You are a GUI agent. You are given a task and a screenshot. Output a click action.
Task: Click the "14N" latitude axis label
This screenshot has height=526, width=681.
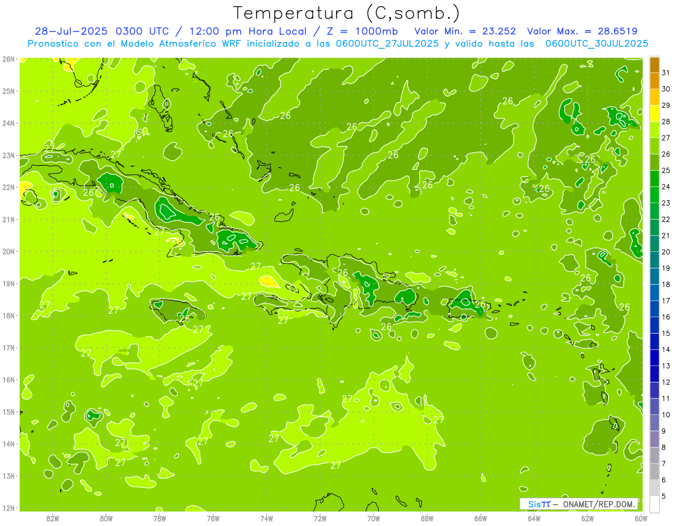9,444
